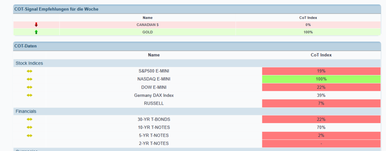Click the yellow sideways arrow for 5-YR T-NOTES
Image resolution: width=386 pixels, height=151 pixels.
[x=29, y=136]
